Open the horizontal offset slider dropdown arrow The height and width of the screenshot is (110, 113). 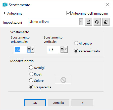[33, 50]
